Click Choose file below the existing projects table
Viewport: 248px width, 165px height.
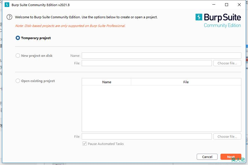[227, 137]
